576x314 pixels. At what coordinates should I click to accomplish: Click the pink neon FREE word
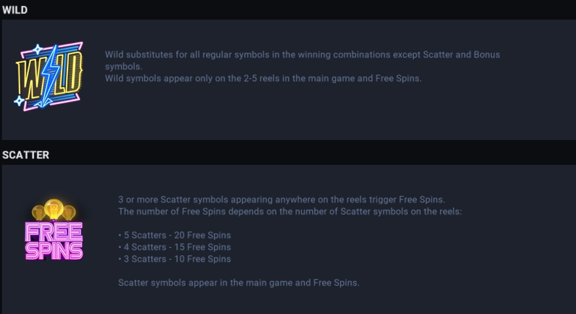coord(54,232)
